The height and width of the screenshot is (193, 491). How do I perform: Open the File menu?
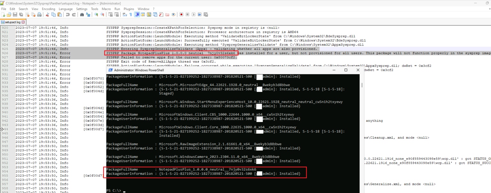(4, 9)
